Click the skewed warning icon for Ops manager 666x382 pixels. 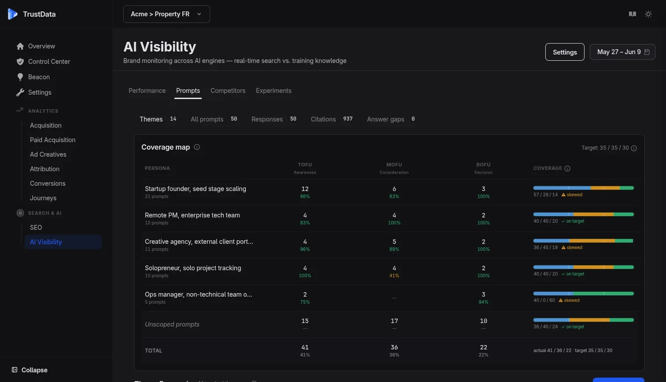pos(561,300)
